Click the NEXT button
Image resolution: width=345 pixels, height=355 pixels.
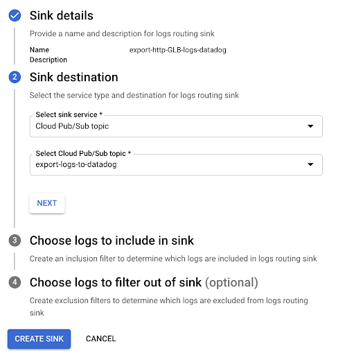[47, 203]
